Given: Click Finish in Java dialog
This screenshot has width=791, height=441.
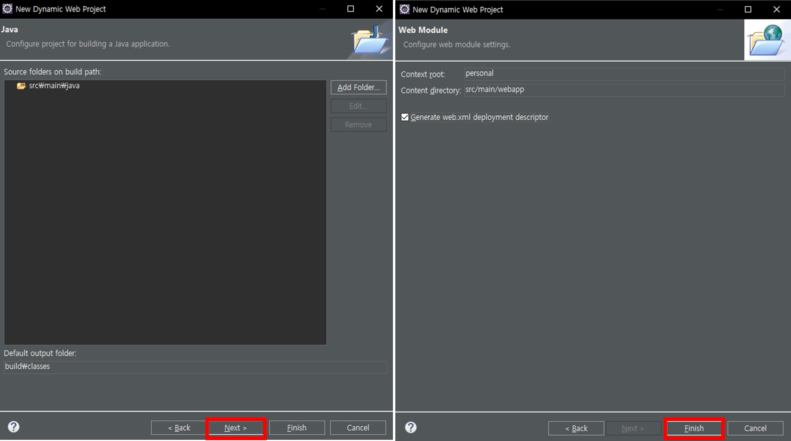Looking at the screenshot, I should [x=297, y=428].
